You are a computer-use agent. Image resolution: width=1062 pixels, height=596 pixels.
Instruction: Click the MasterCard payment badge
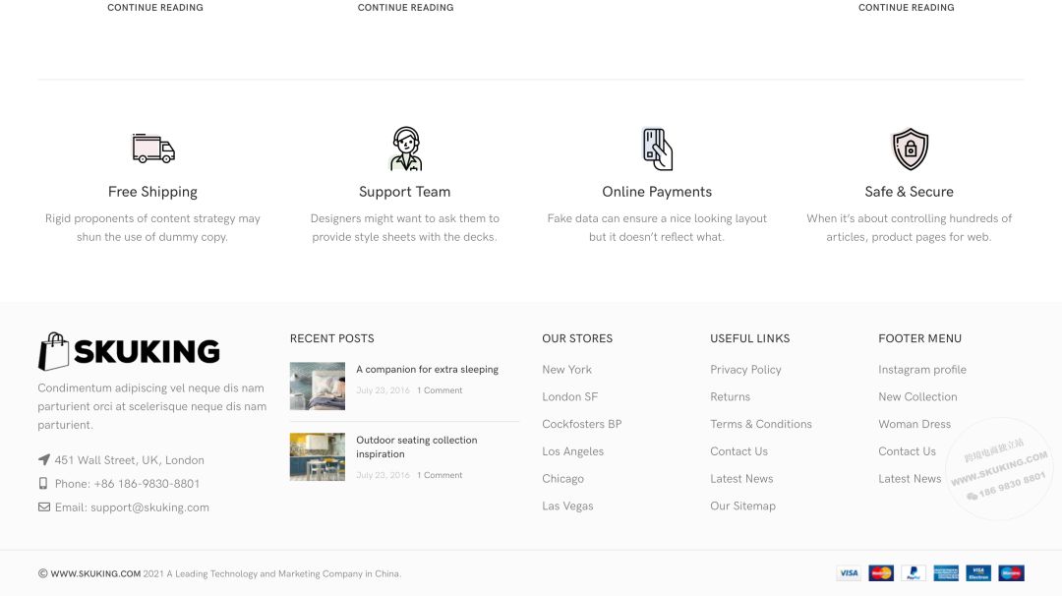pos(881,573)
